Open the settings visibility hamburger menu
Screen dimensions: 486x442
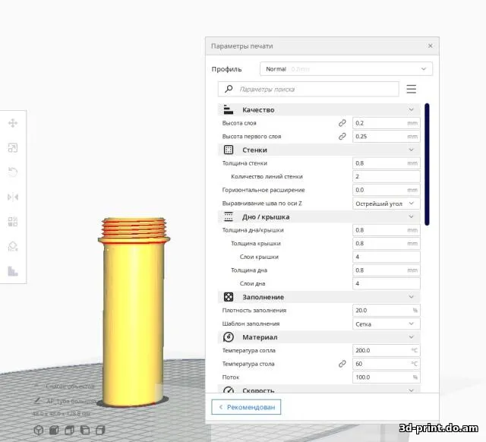[x=412, y=89]
